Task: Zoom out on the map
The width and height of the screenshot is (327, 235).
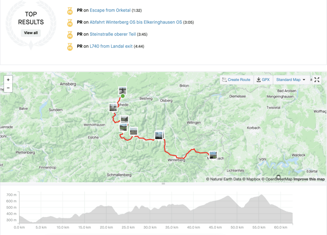Action: click(x=8, y=88)
